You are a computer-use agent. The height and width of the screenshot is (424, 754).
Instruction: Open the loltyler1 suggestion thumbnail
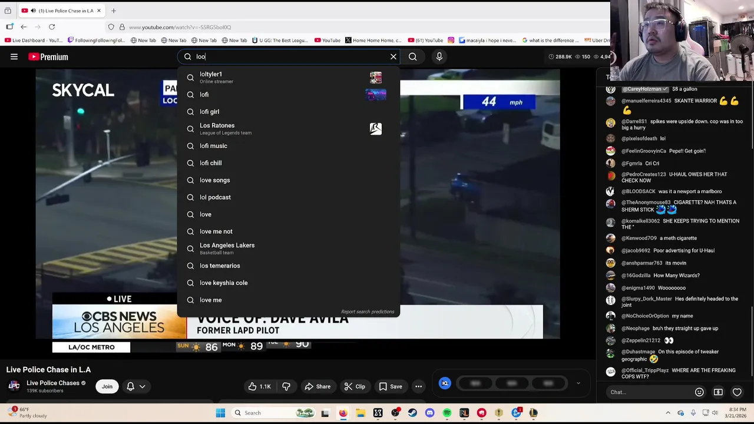tap(376, 77)
